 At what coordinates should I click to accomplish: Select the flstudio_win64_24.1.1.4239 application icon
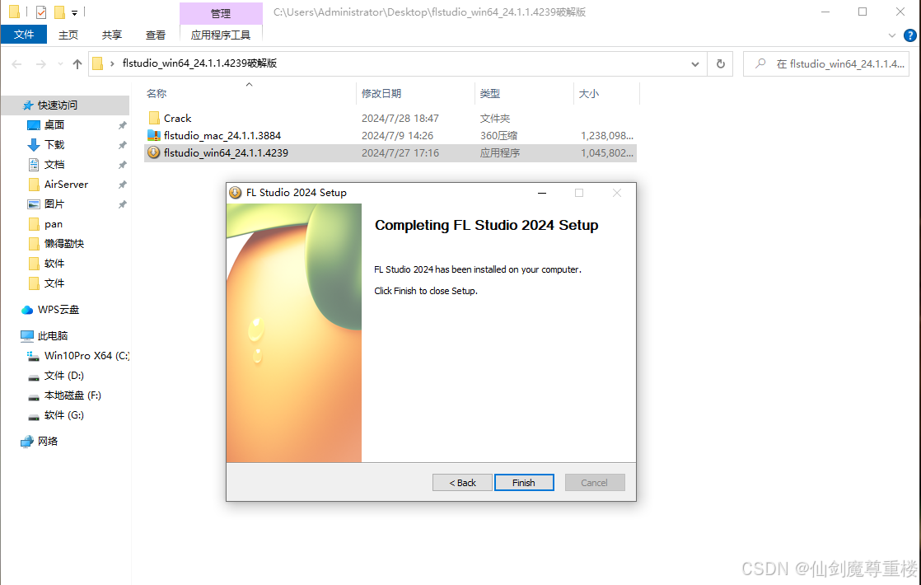tap(153, 152)
